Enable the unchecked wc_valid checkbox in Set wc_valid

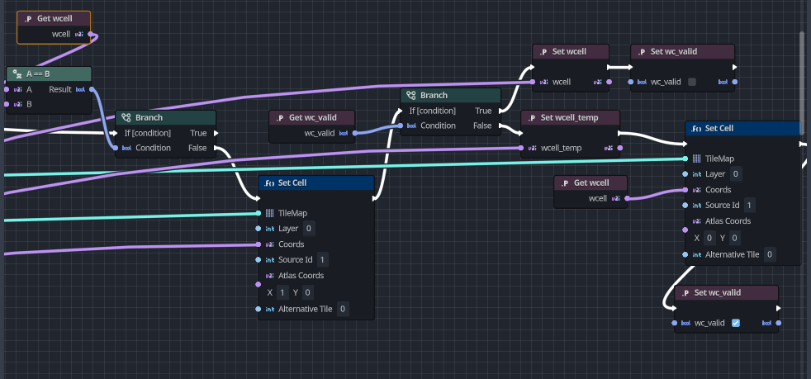(692, 82)
